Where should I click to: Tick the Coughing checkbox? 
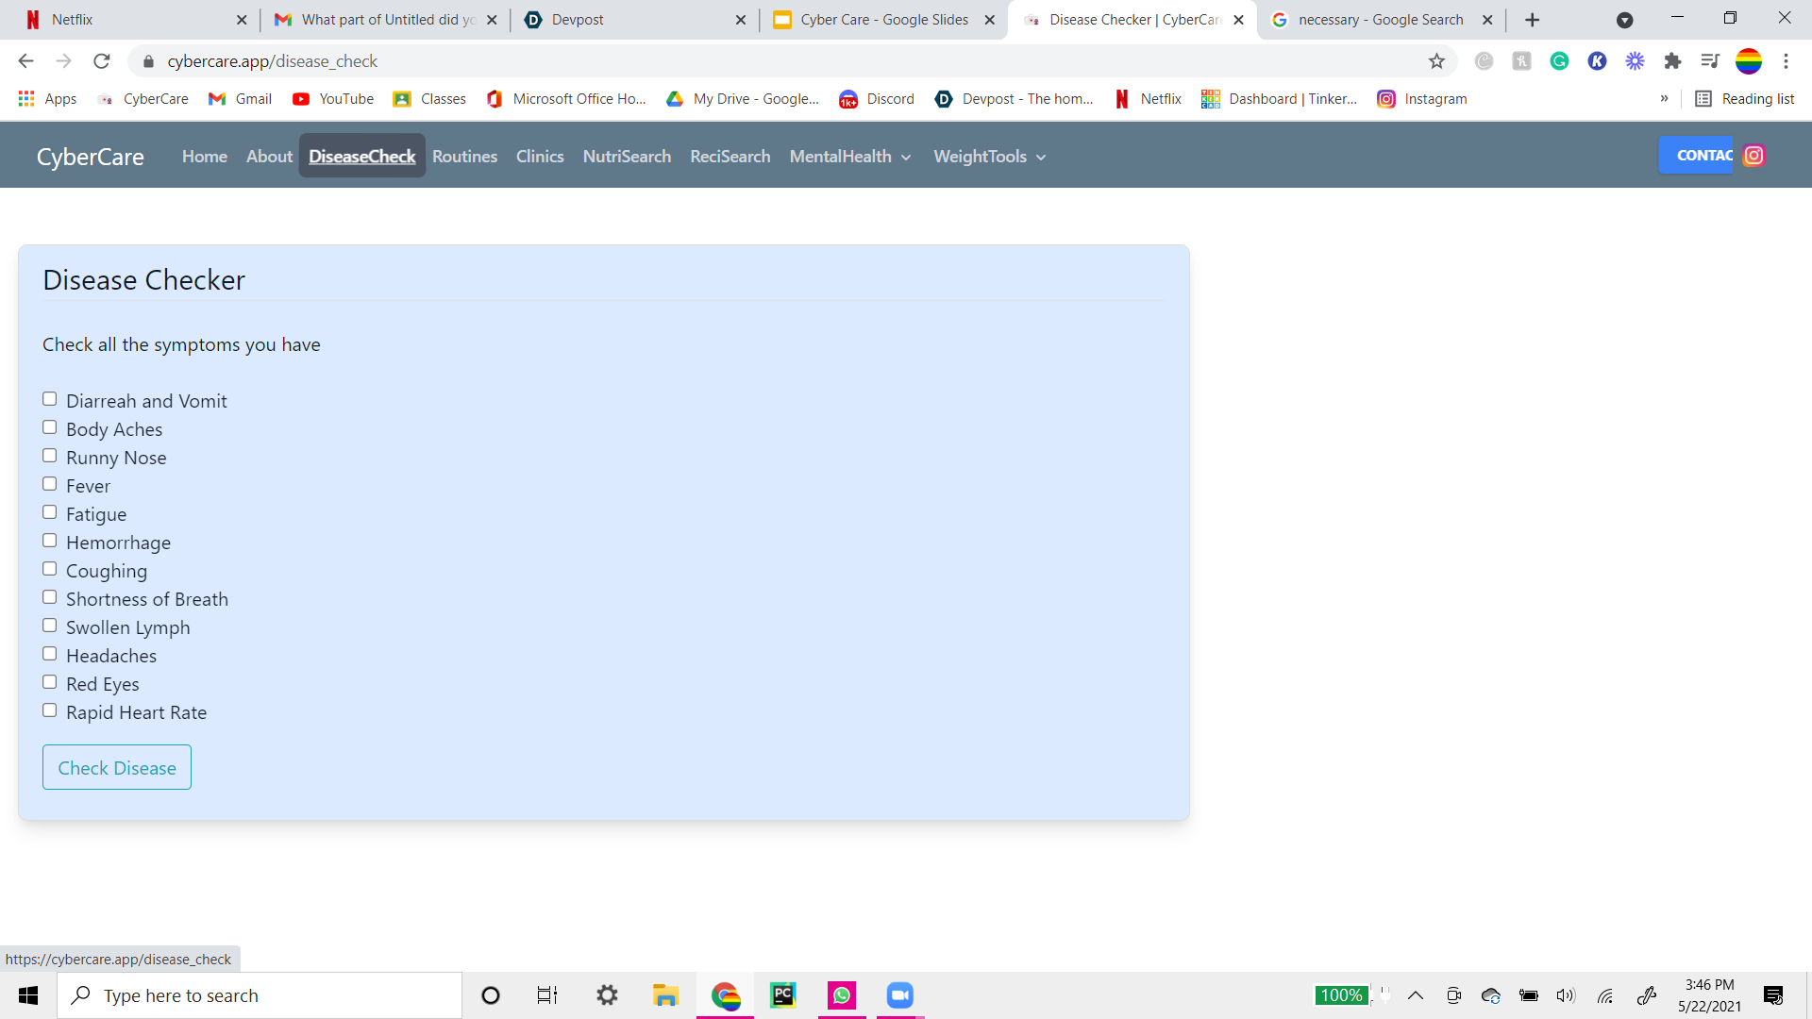50,569
